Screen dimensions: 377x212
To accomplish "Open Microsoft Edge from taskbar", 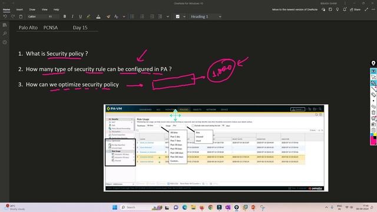I will point(184,207).
